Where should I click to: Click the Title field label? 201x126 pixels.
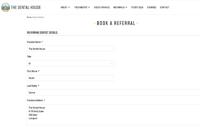pyautogui.click(x=29, y=57)
